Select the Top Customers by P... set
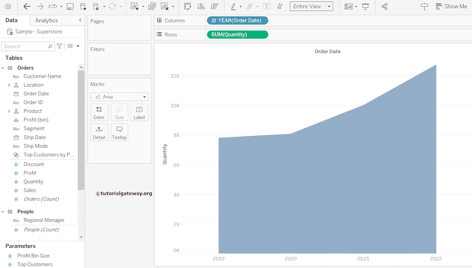This screenshot has width=472, height=268. 48,155
